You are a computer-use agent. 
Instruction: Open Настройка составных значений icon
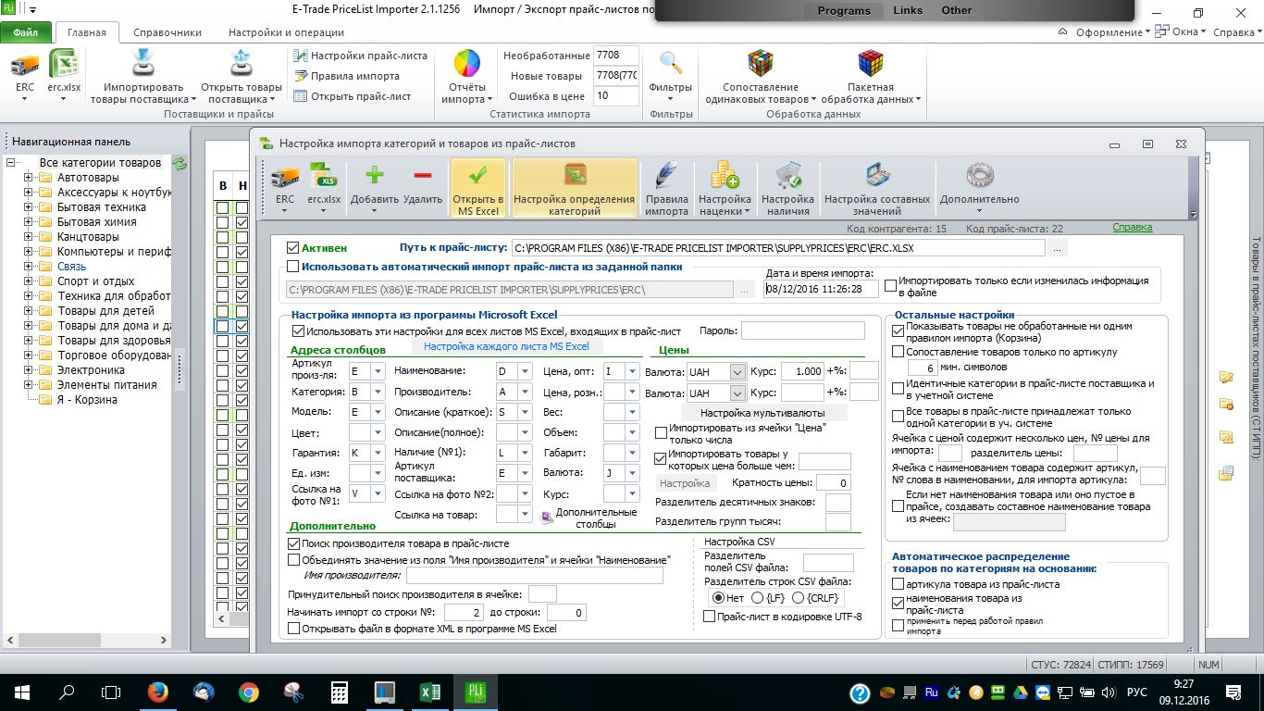tap(877, 176)
